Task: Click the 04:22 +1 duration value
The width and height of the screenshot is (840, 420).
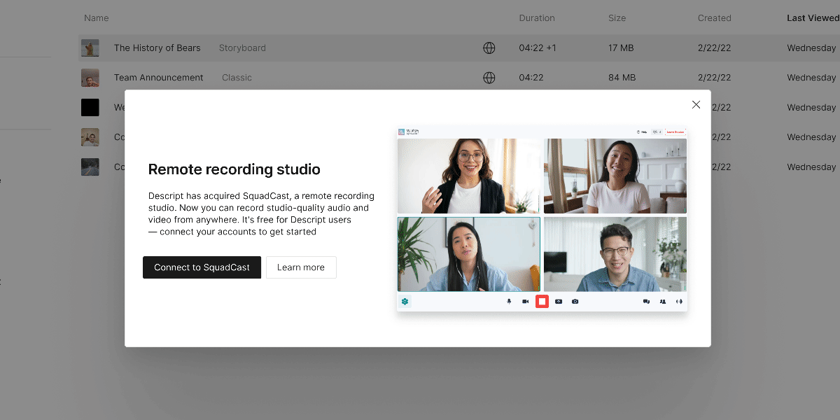Action: (538, 48)
